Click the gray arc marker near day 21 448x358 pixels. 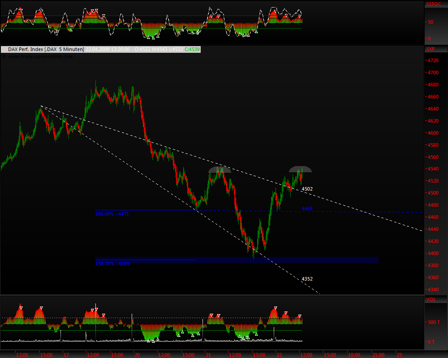click(x=220, y=170)
